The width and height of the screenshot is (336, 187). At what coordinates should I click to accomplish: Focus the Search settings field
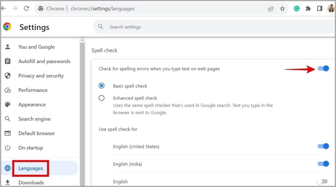[x=214, y=27]
